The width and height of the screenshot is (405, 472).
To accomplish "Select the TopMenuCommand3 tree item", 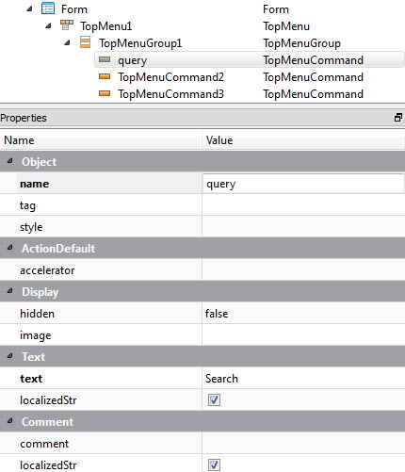I will (170, 94).
